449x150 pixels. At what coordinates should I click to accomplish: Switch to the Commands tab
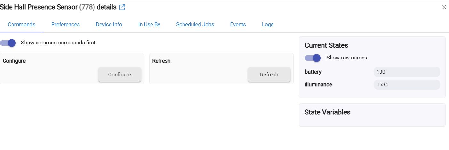21,24
